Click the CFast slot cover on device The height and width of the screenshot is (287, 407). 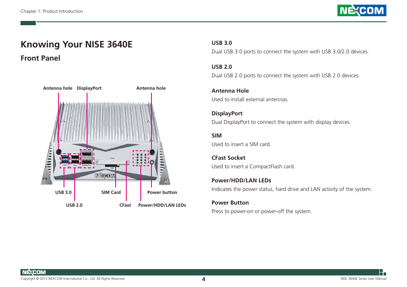(112, 162)
